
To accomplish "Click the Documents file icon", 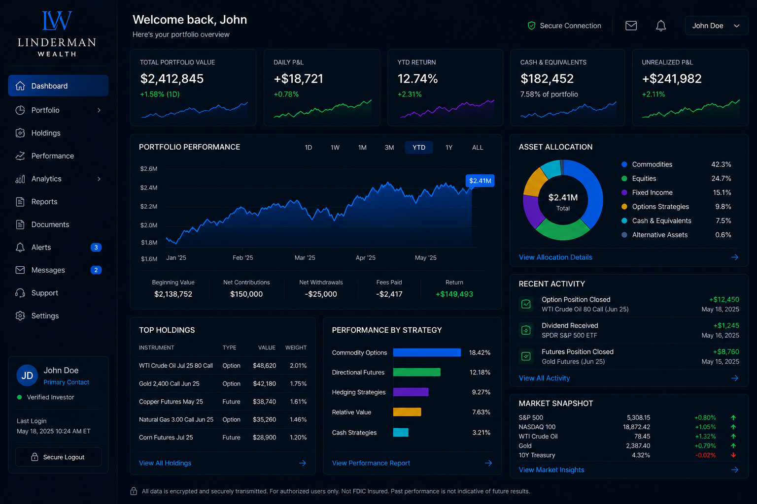I will 20,224.
